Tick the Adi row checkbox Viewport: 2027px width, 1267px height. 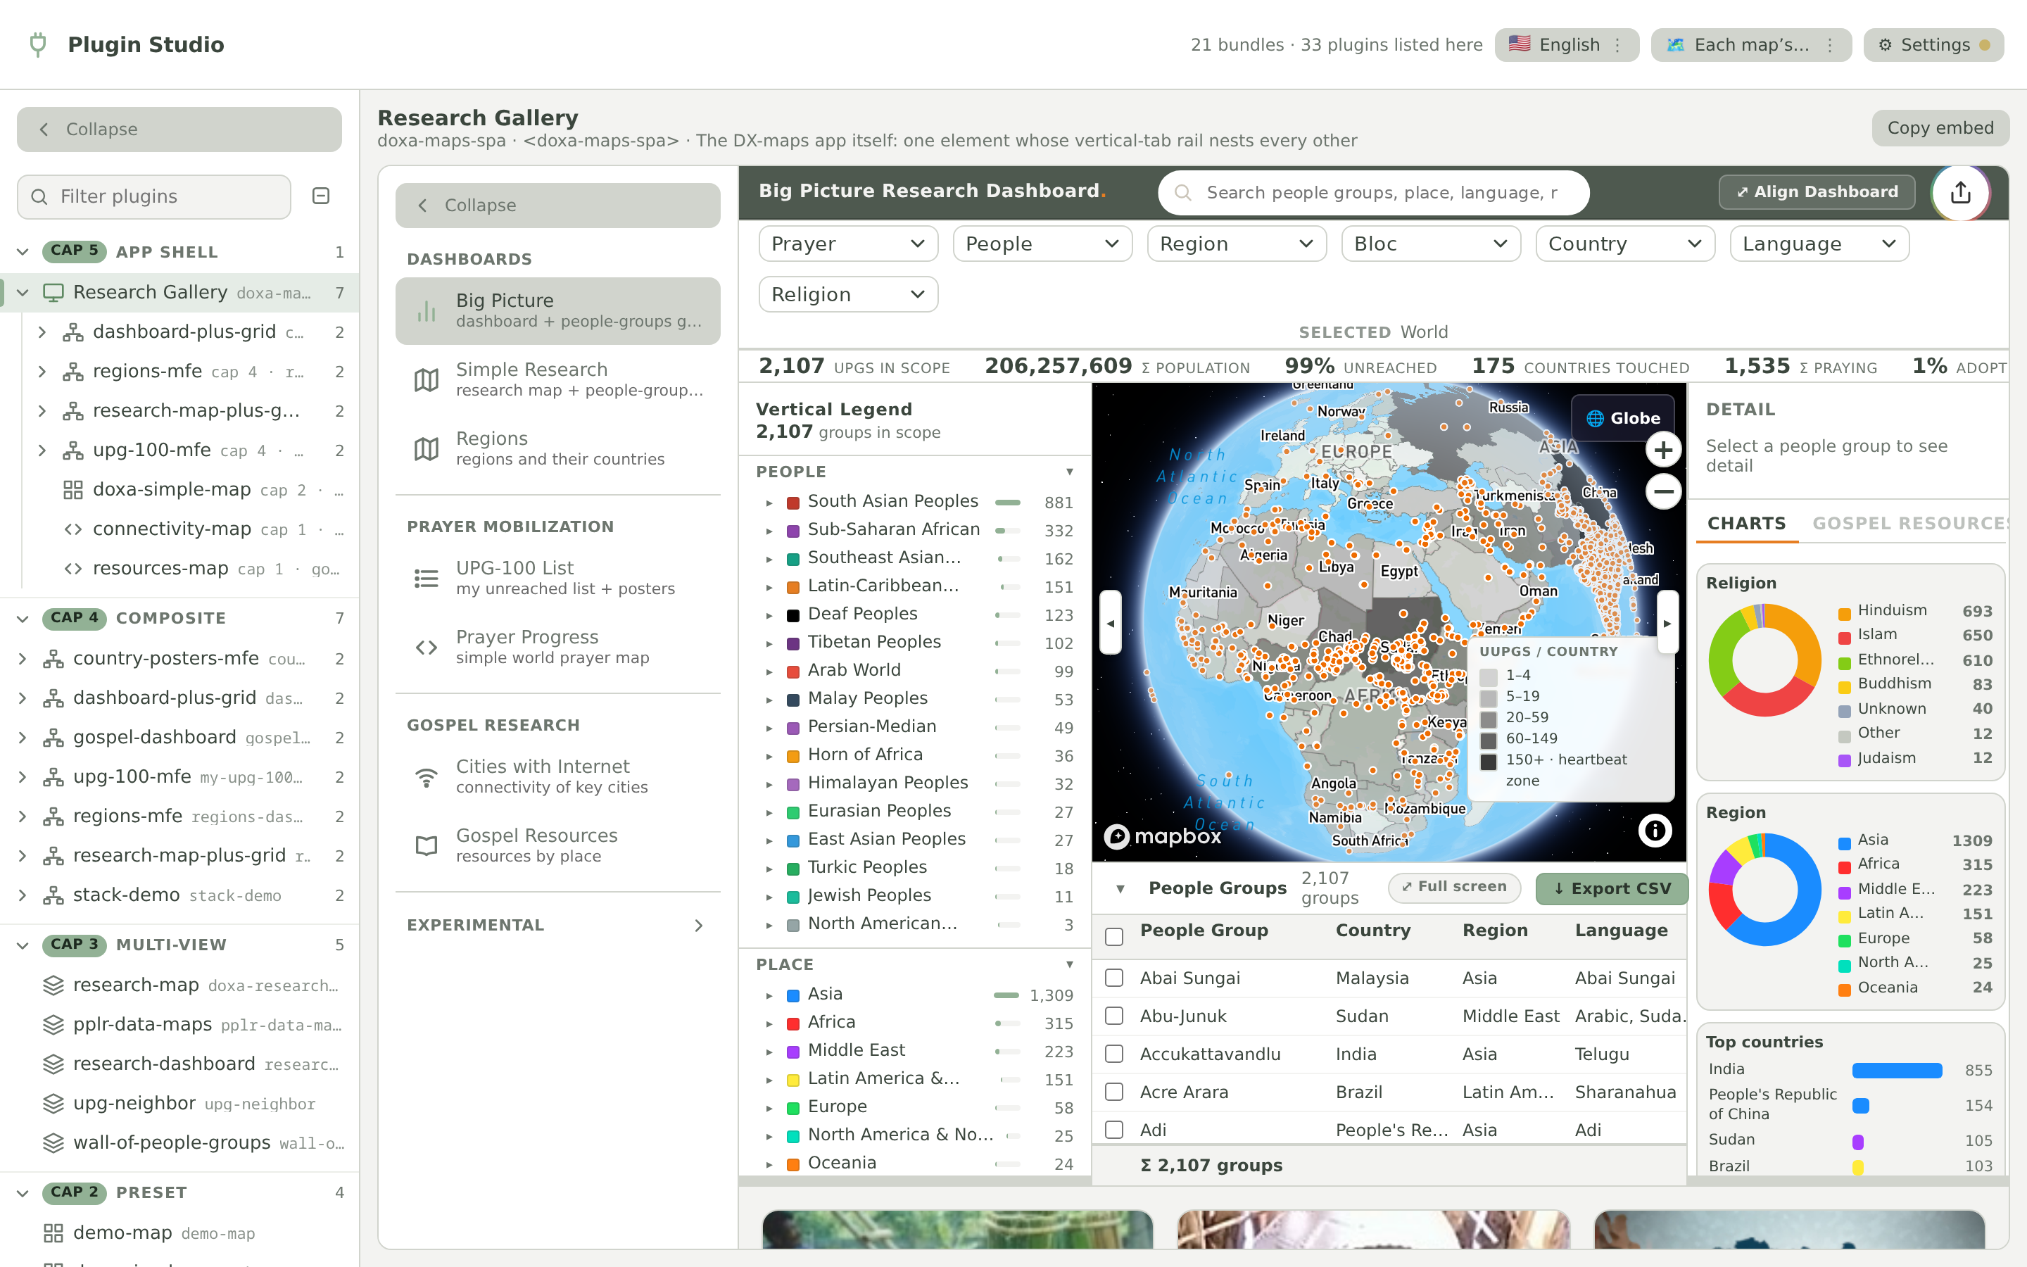(1114, 1130)
